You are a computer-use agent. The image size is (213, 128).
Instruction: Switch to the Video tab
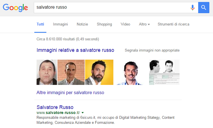click(125, 24)
